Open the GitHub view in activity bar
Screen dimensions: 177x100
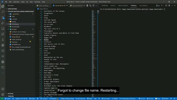[x=3, y=45]
